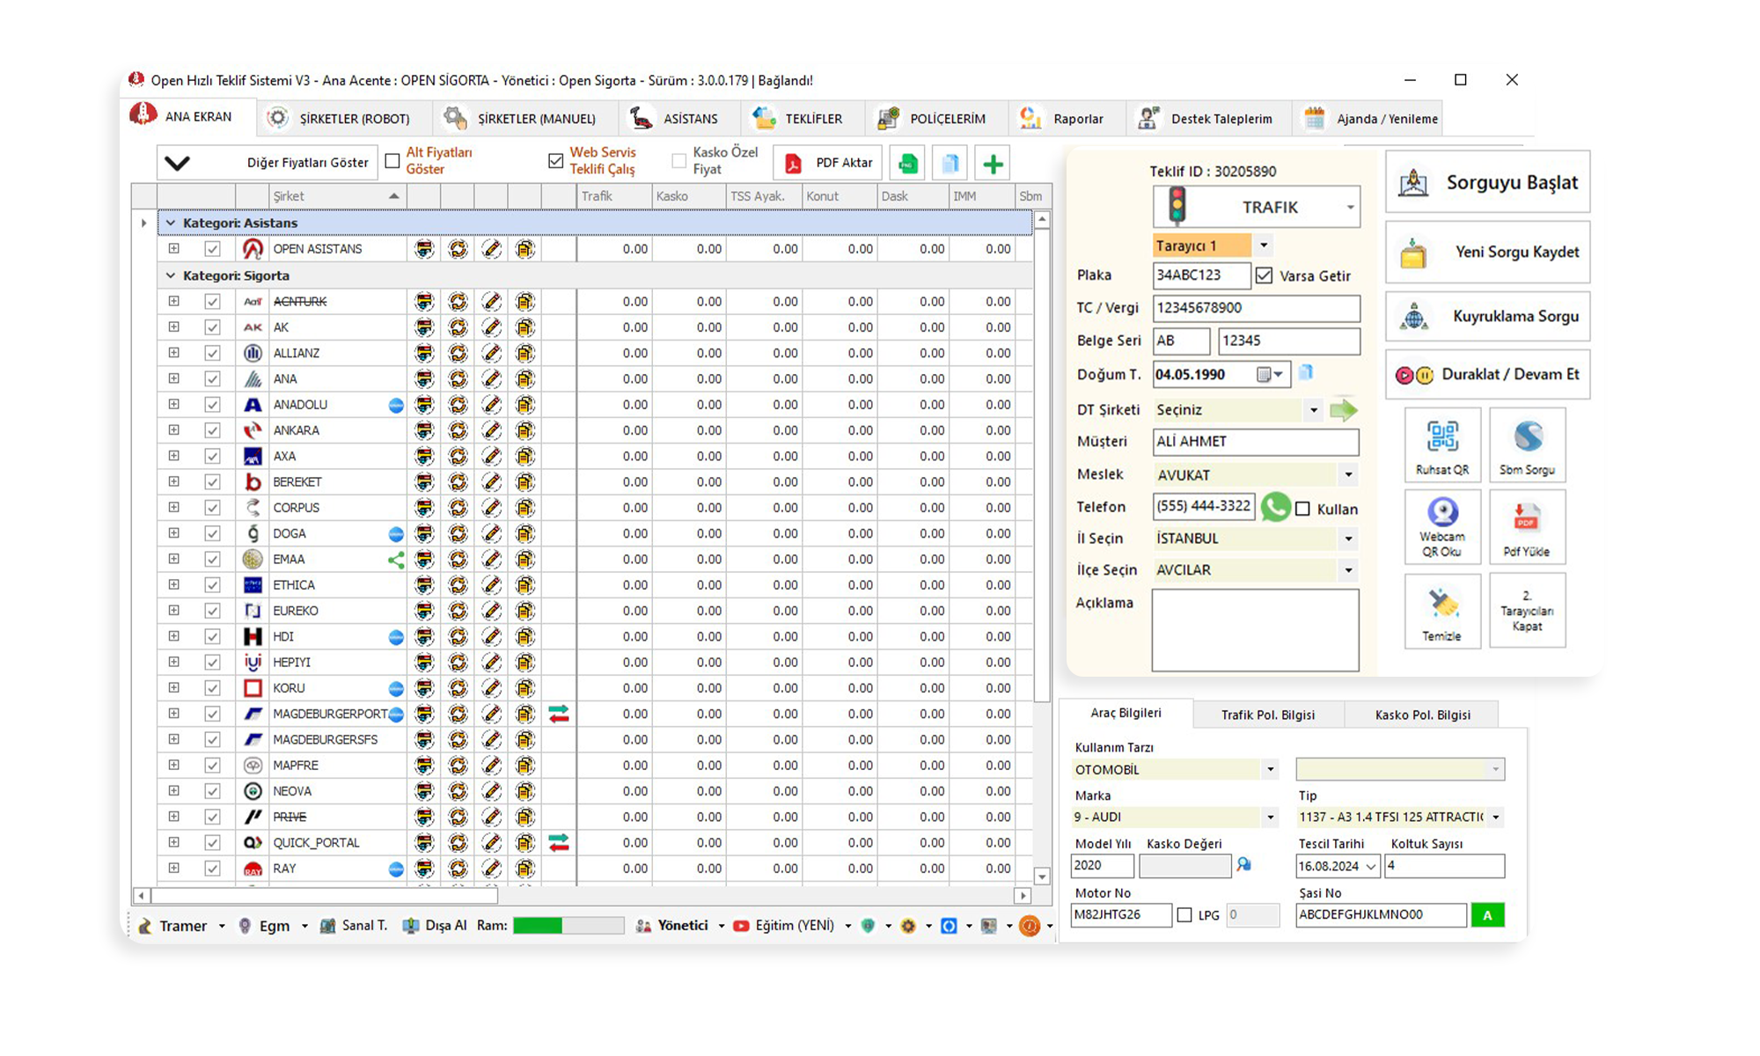Uncheck the ALLIANZ company checkbox
The height and width of the screenshot is (1056, 1760).
212,354
